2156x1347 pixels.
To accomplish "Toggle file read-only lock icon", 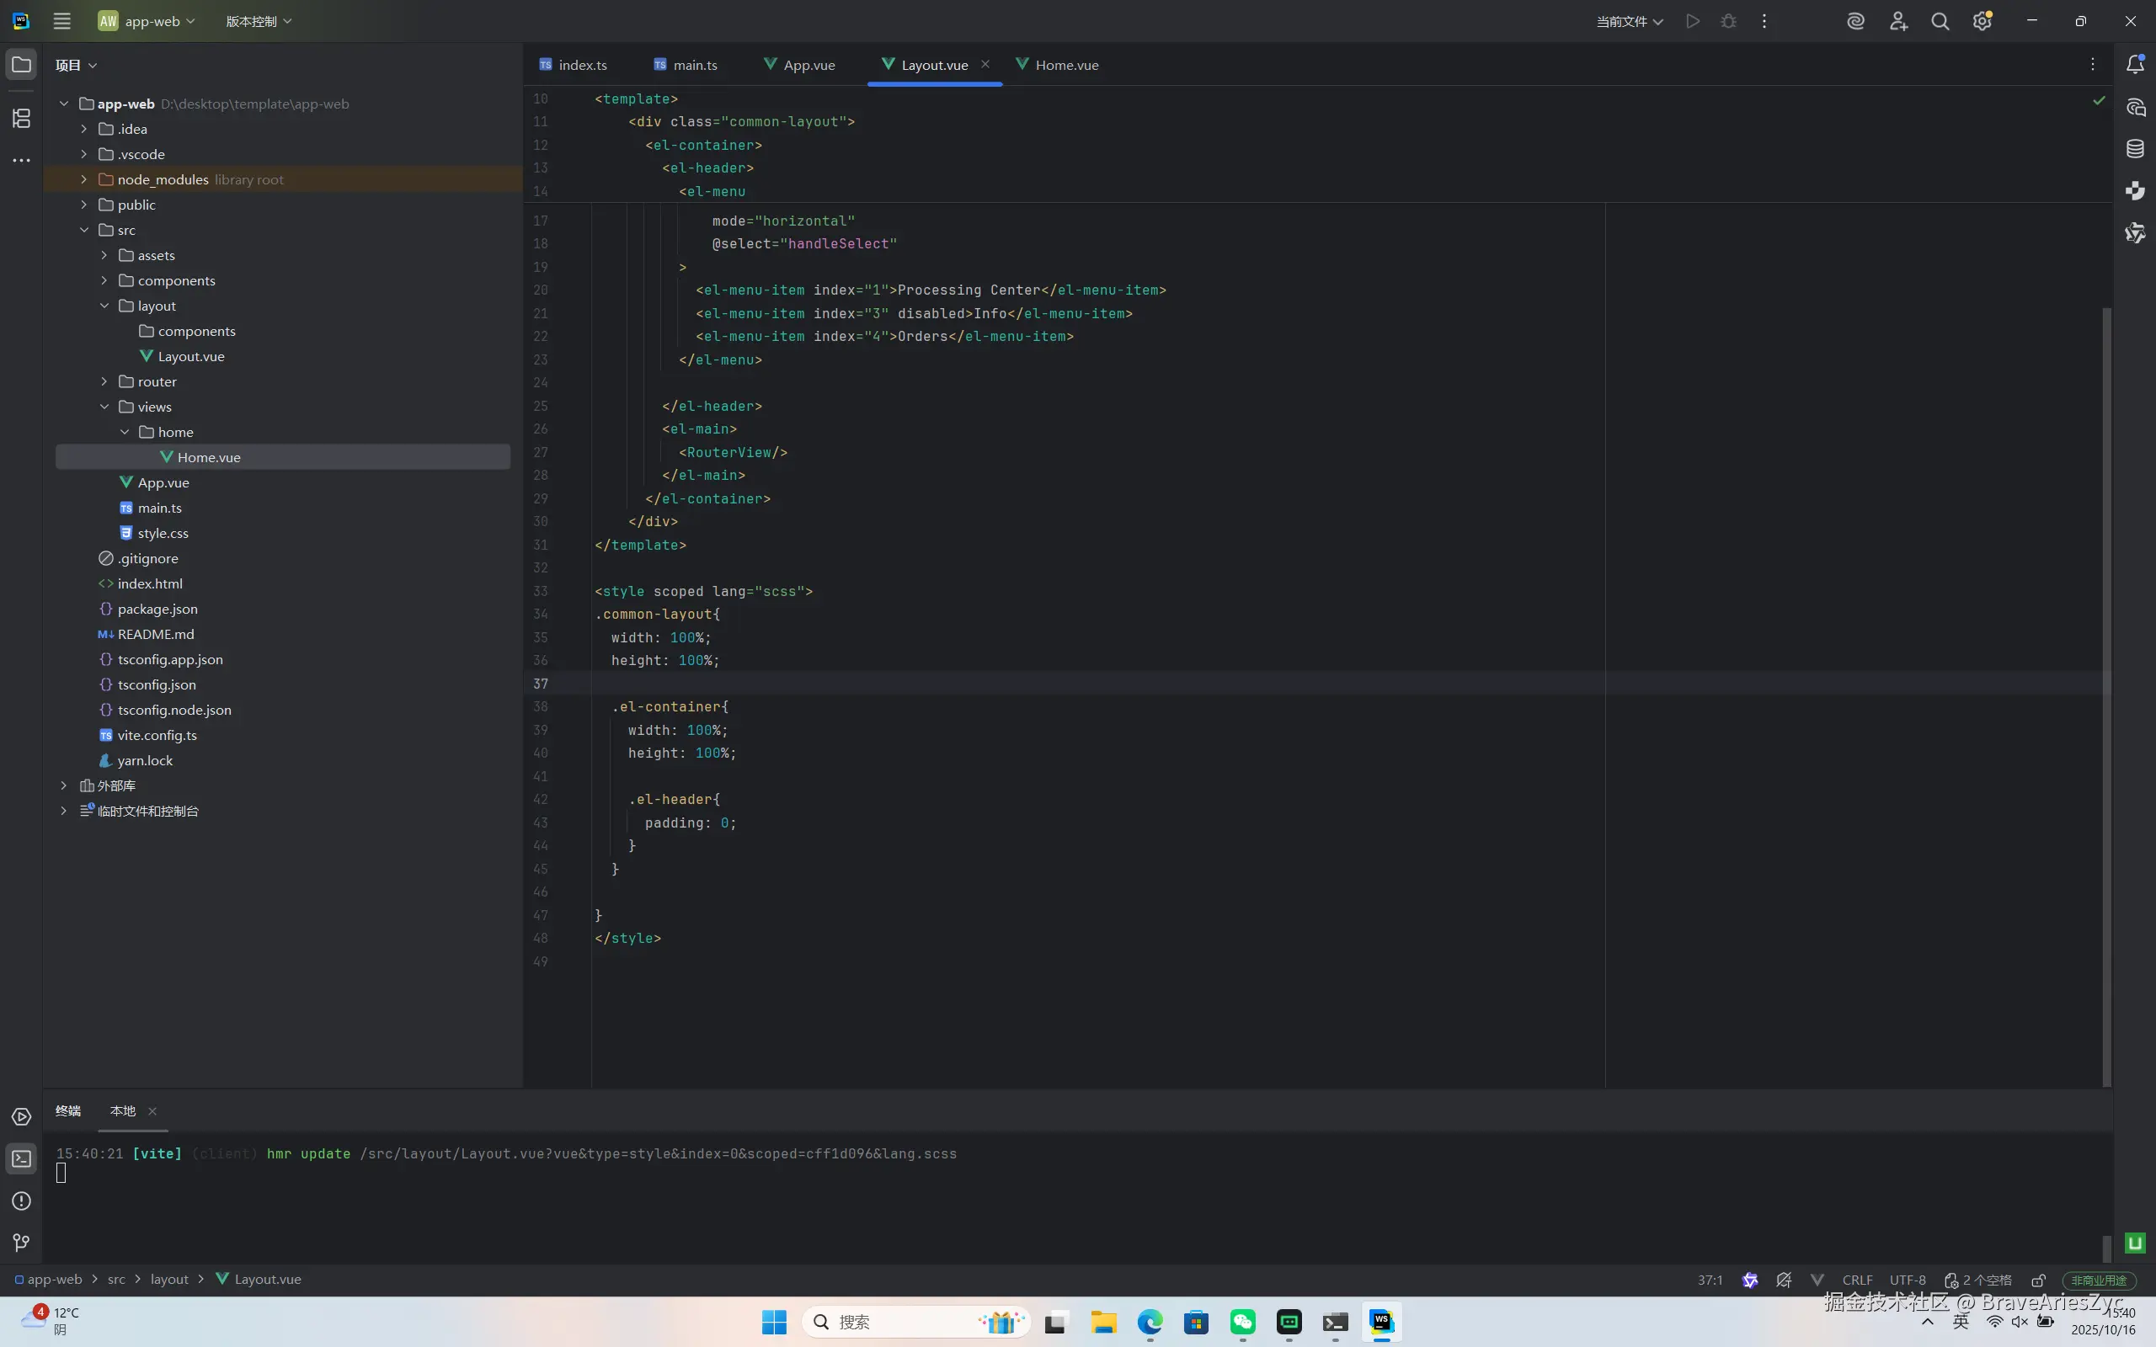I will pyautogui.click(x=2038, y=1280).
